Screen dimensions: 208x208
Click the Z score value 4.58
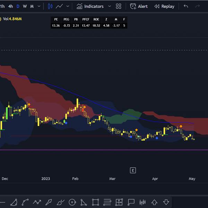(106, 25)
